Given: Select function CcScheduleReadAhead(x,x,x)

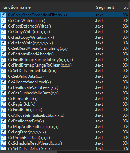Looking at the screenshot, I should [x=35, y=143].
